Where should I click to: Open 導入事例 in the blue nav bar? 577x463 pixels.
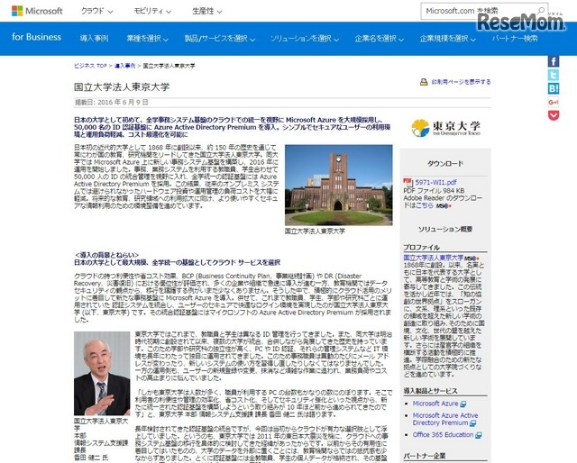coord(94,38)
